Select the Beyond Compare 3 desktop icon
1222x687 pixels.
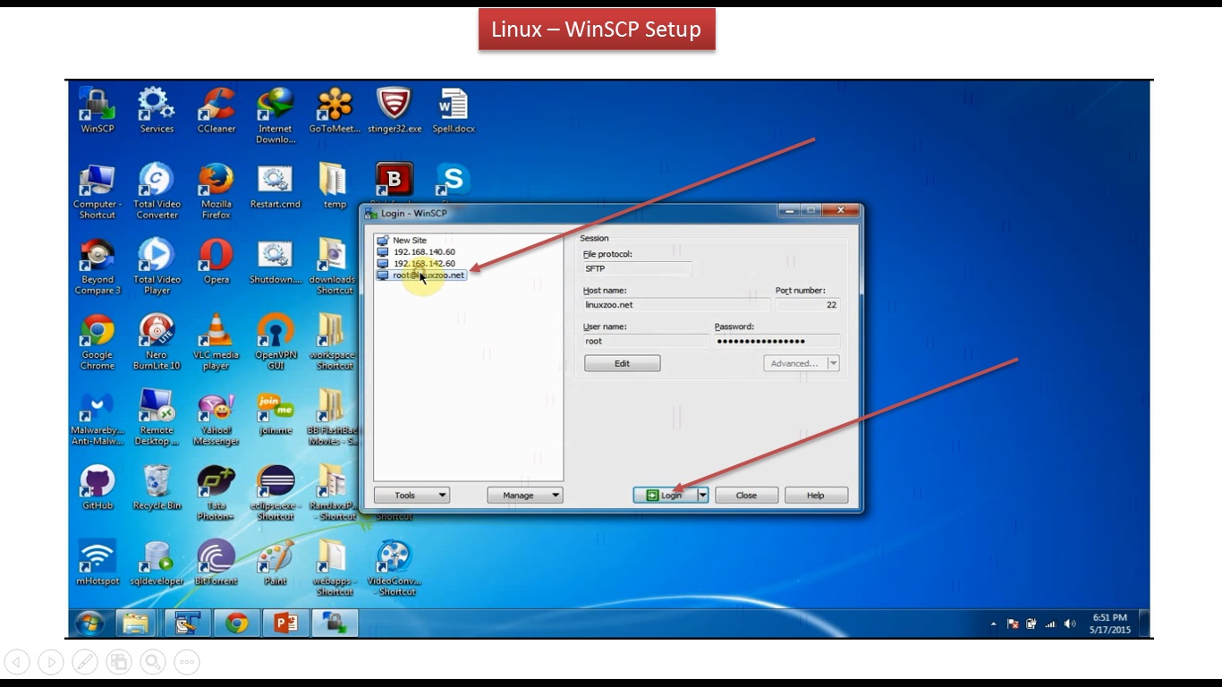(x=97, y=267)
